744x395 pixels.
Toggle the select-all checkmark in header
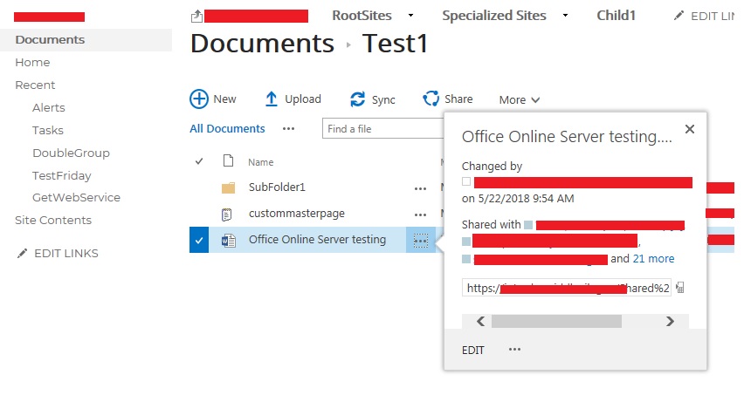199,161
